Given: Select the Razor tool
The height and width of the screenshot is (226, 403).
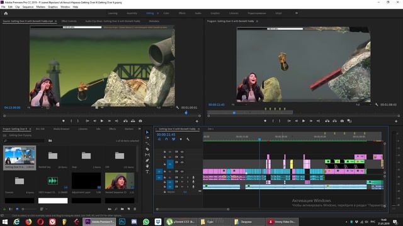Looking at the screenshot, I should [x=147, y=149].
